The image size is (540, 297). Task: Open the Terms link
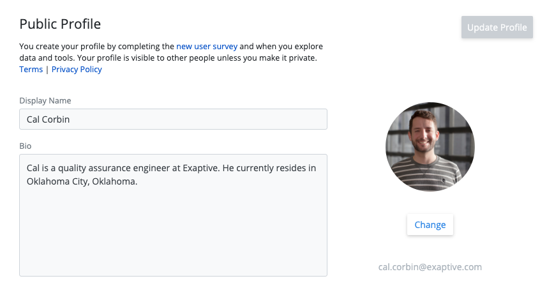(31, 70)
